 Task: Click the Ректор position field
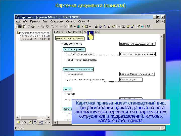tap(131, 80)
